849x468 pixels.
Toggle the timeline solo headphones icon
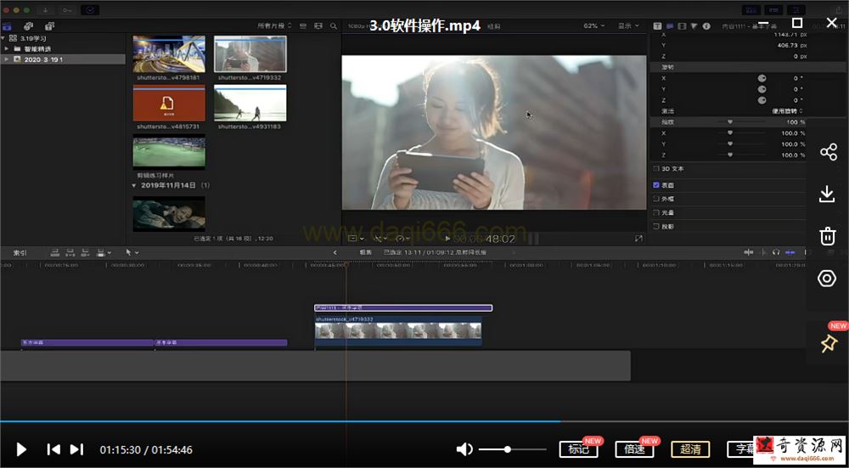776,252
